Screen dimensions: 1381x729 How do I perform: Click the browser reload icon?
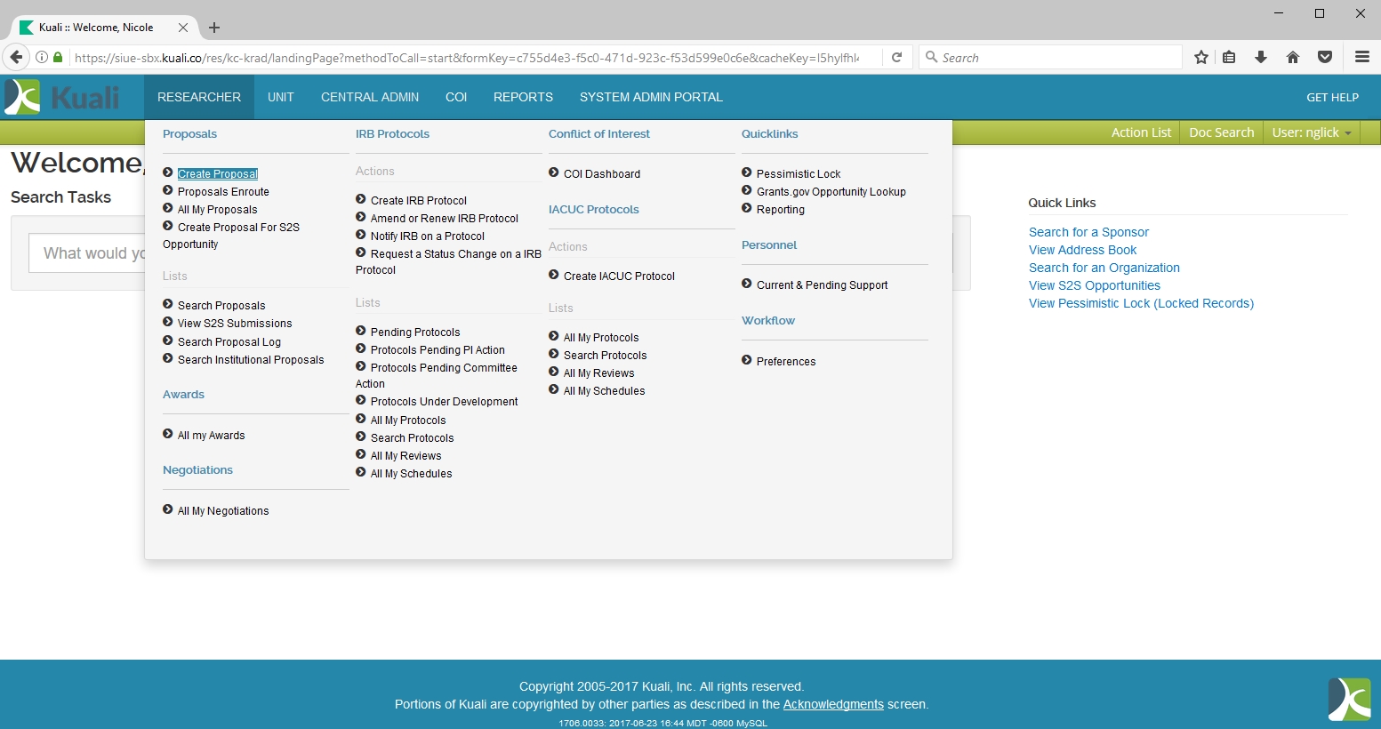click(x=897, y=58)
